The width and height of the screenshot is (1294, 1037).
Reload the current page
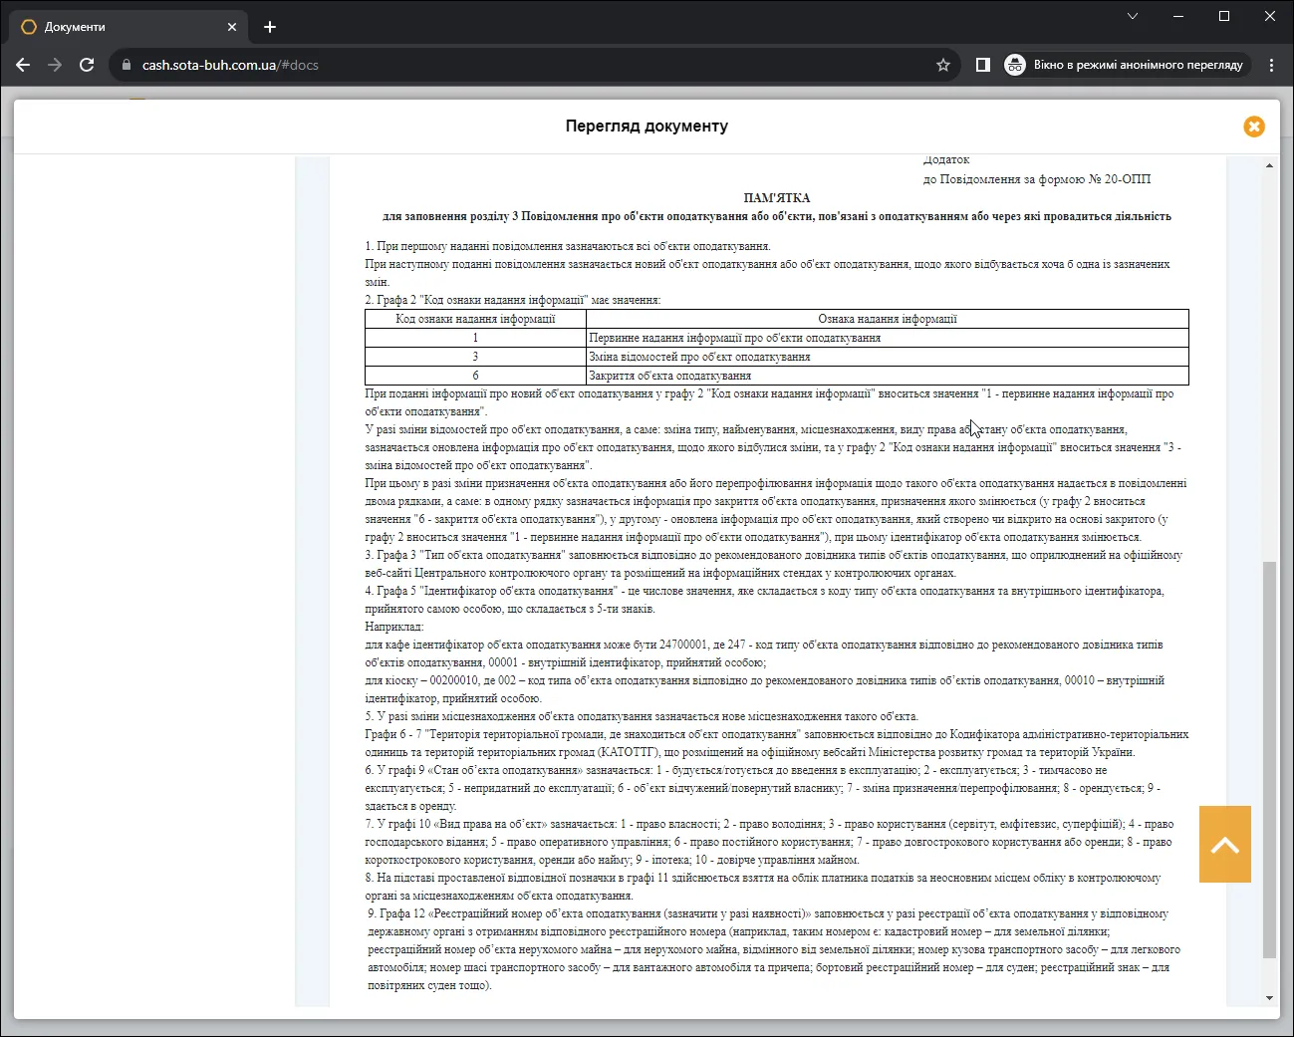point(87,65)
